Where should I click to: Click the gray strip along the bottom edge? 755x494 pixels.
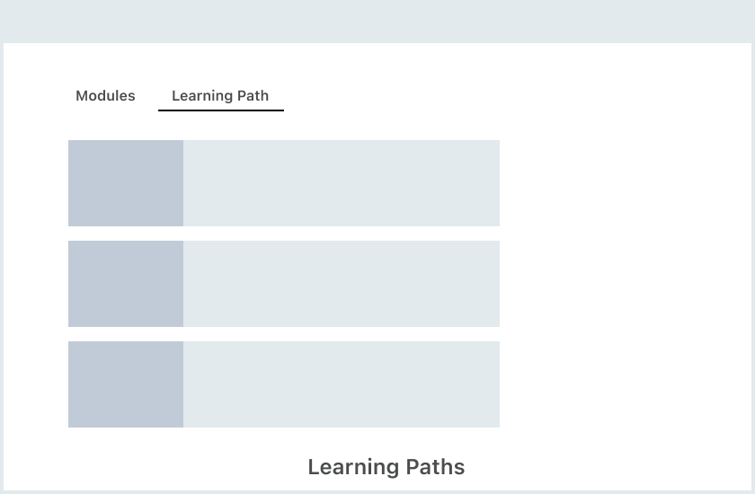coord(377,492)
